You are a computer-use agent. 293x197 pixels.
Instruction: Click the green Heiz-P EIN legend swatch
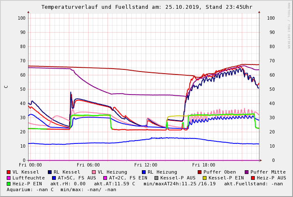click(9, 184)
